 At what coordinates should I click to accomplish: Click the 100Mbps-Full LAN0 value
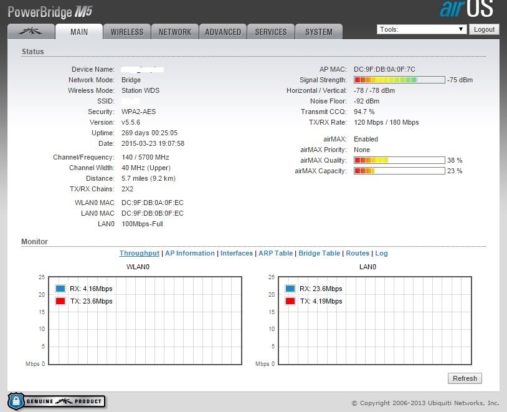point(142,224)
